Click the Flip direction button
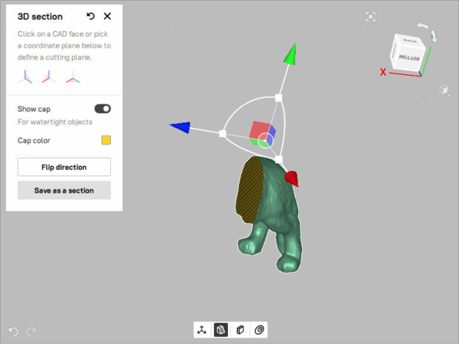This screenshot has width=459, height=344. [x=64, y=167]
